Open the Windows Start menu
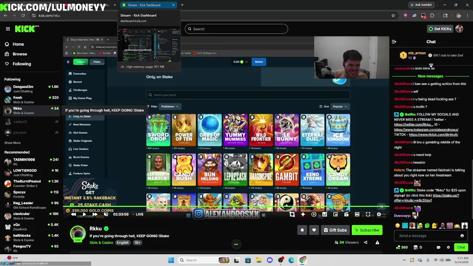Image resolution: width=473 pixels, height=266 pixels. pos(171,260)
